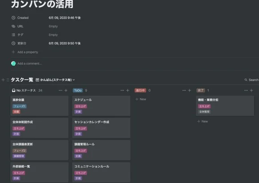The width and height of the screenshot is (259, 183).
Task: Click the dropdown chevron after かんばん(ステータス毎)
Action: [74, 80]
